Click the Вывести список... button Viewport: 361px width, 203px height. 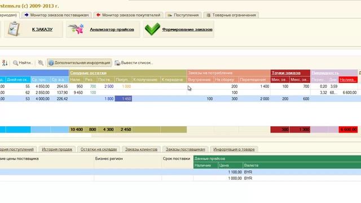(x=134, y=63)
